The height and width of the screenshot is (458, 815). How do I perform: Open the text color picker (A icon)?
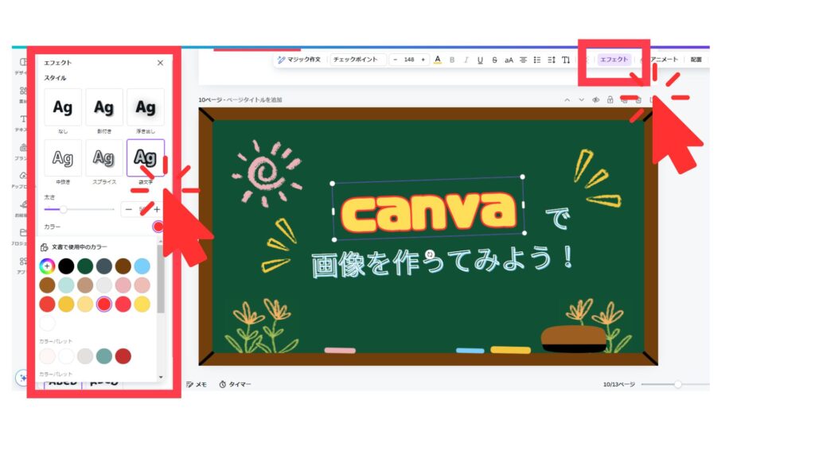(438, 60)
